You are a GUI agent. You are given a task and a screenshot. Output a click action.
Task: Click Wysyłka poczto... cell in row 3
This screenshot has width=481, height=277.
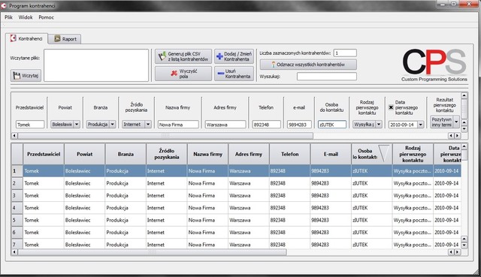click(x=413, y=195)
